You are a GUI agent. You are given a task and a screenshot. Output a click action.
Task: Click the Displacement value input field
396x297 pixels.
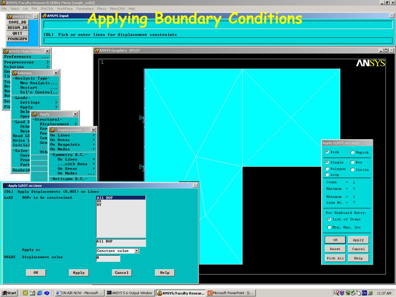click(x=108, y=258)
